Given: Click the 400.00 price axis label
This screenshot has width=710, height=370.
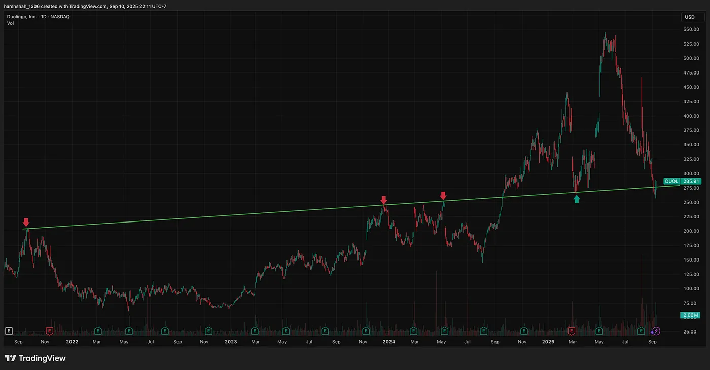Looking at the screenshot, I should tap(690, 116).
